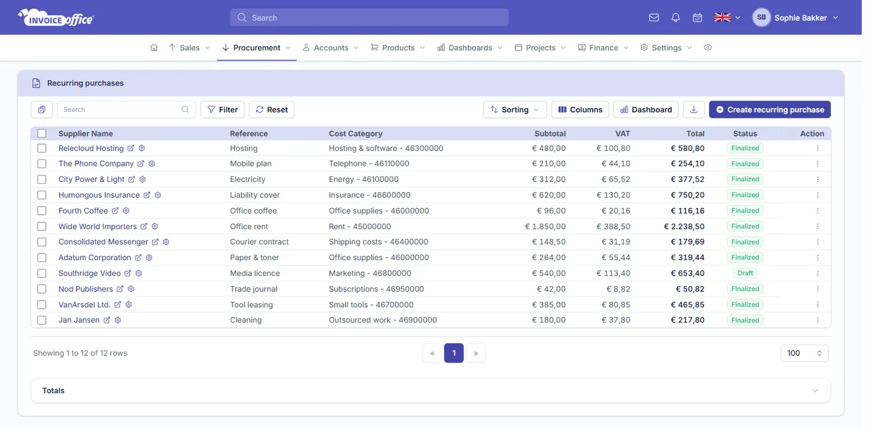Select checkbox for City Power & Light row

[42, 179]
